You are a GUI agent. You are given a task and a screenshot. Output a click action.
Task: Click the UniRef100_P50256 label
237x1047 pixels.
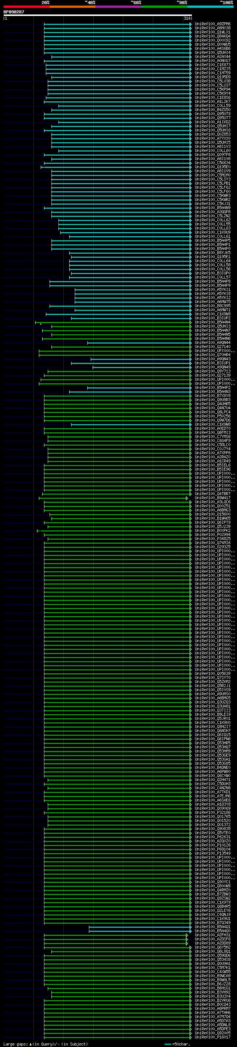point(213,416)
